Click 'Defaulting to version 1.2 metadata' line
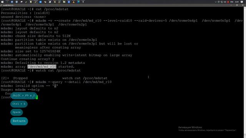 (x=43, y=63)
